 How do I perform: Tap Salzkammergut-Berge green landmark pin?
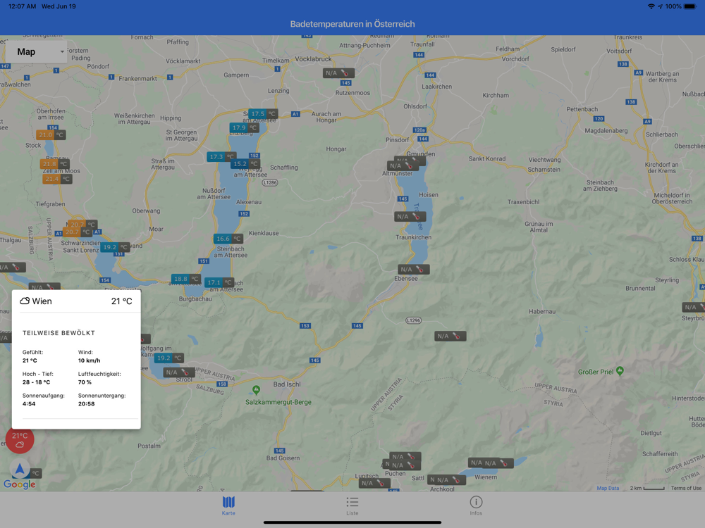point(256,390)
